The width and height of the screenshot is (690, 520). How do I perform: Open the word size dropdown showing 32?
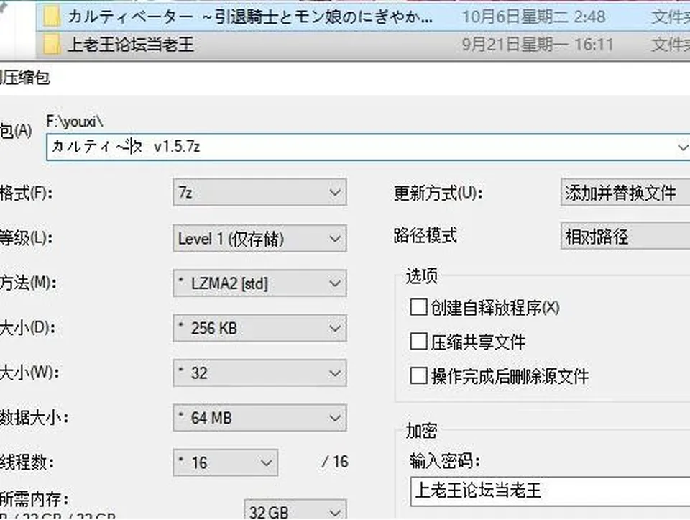point(259,373)
